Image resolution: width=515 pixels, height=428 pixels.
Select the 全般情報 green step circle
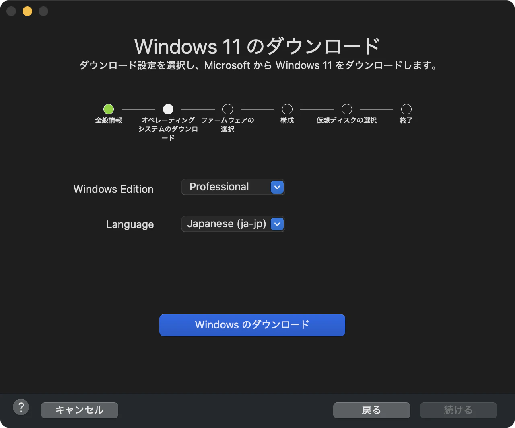[x=109, y=109]
